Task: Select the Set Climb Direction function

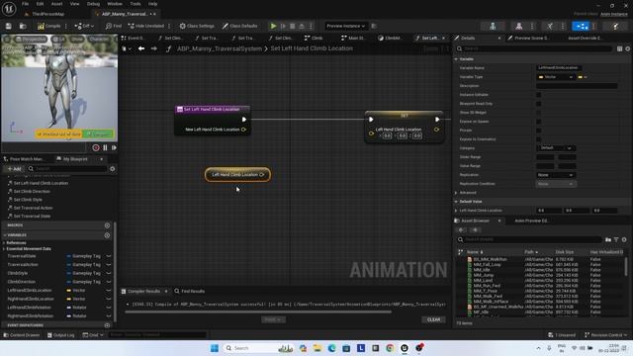Action: [x=32, y=191]
